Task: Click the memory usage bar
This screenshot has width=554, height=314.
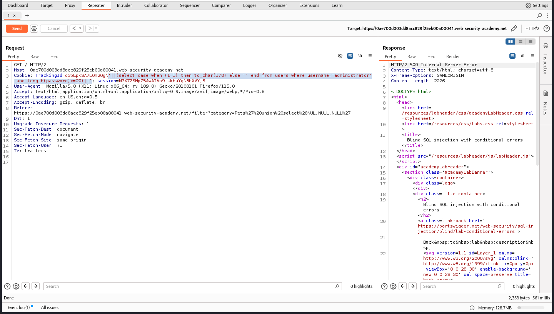Action: tap(531, 308)
